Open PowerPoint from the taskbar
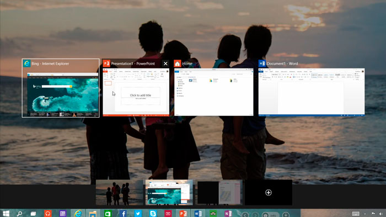The width and height of the screenshot is (386, 217). (183, 214)
